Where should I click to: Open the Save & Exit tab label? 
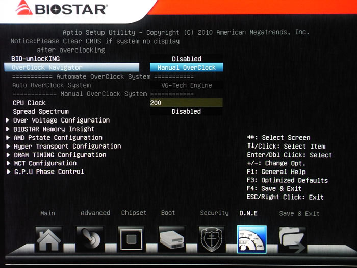coord(299,213)
